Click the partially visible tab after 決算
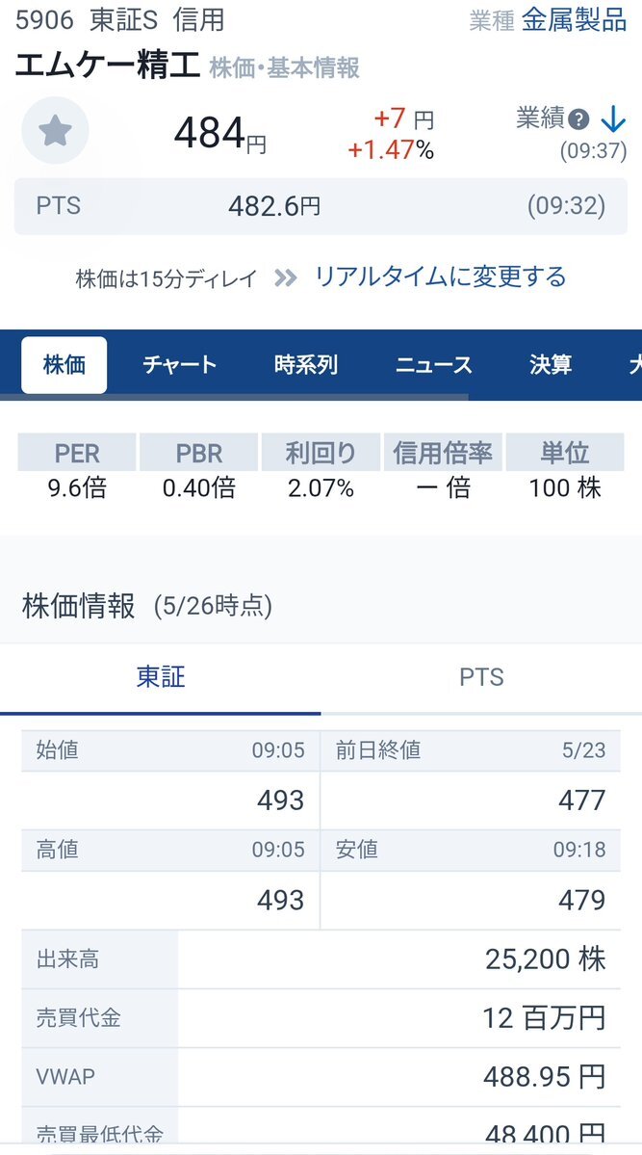 [x=634, y=365]
